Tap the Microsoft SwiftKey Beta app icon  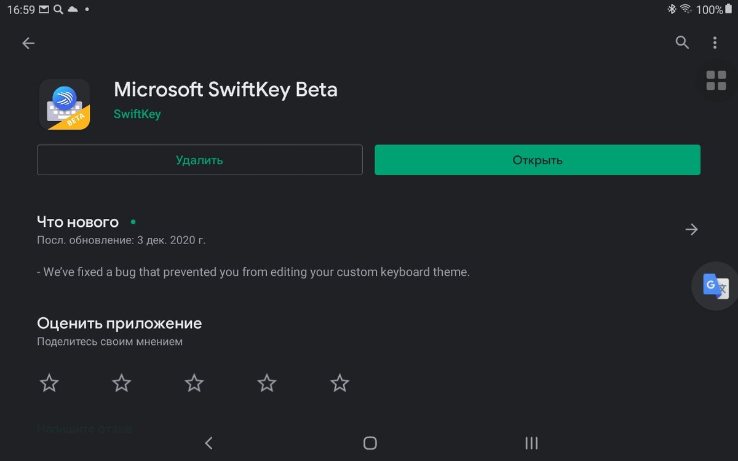[x=65, y=104]
